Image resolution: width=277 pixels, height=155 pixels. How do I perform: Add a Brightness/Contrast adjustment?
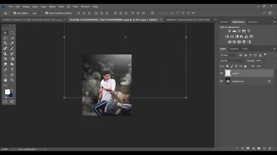pyautogui.click(x=229, y=31)
